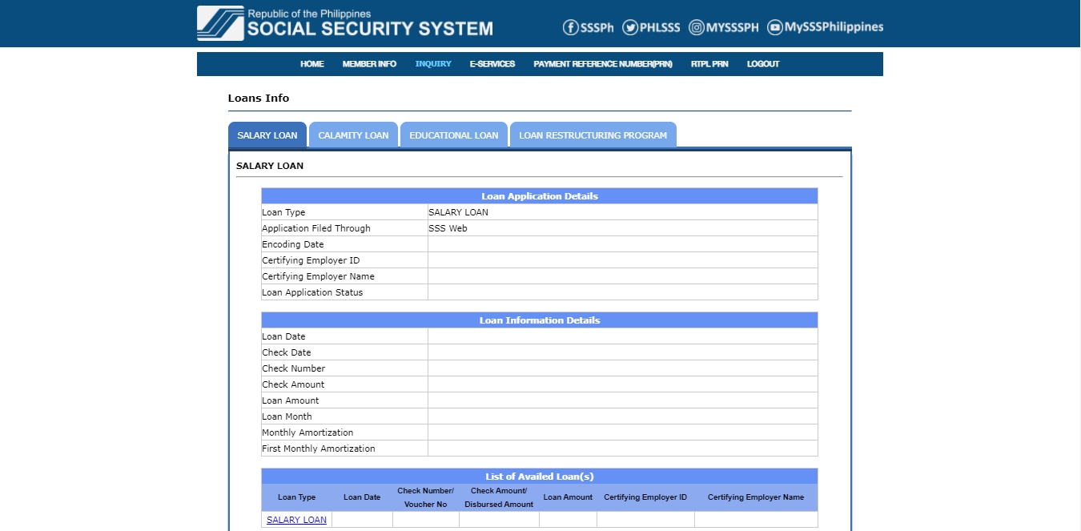
Task: Click the Social Security System logo
Action: [344, 23]
